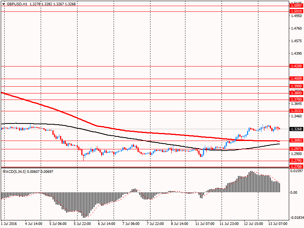The width and height of the screenshot is (304, 228).
Task: Click the 1.4575 price scale value
Action: (x=297, y=41)
